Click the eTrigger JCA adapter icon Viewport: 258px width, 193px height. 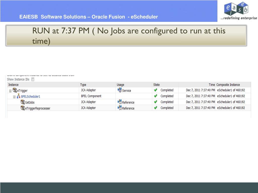pos(15,90)
